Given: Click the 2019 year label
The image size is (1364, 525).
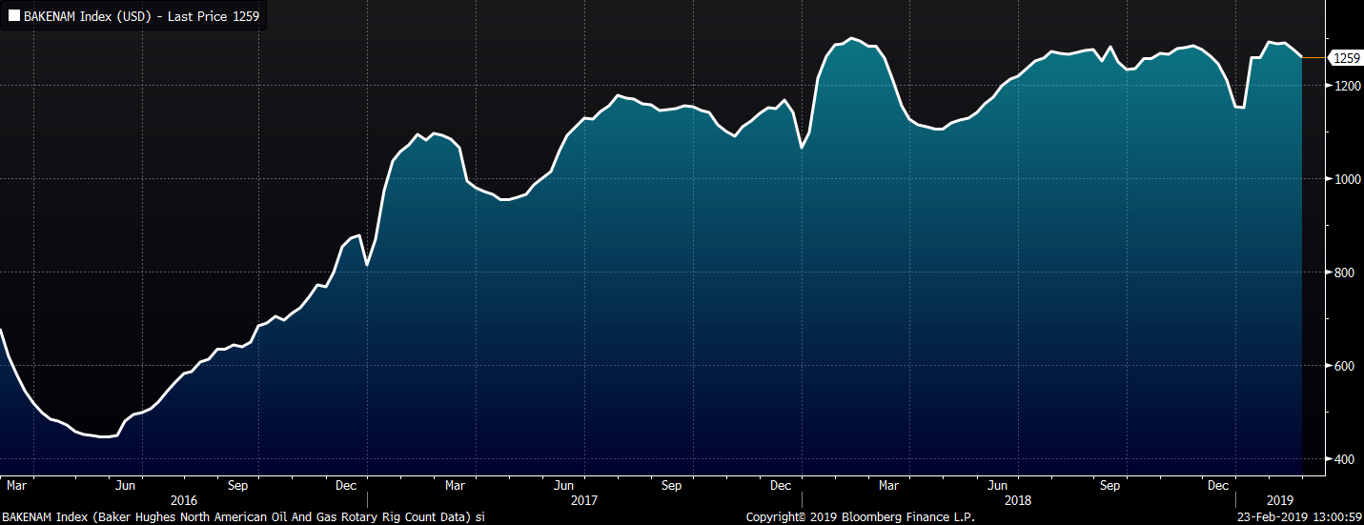Looking at the screenshot, I should pos(1280,500).
